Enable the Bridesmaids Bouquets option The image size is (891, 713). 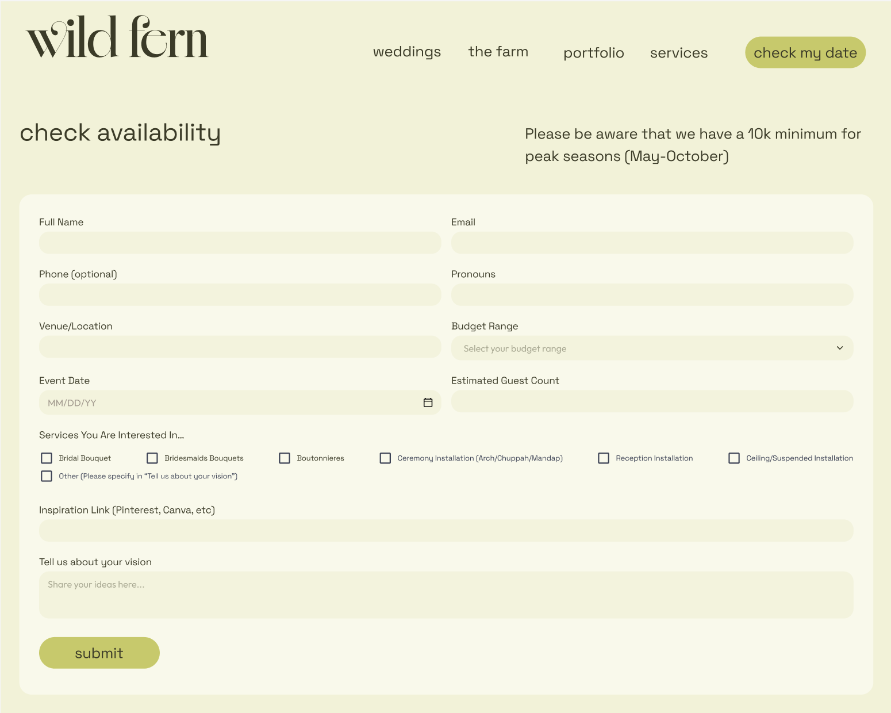pyautogui.click(x=152, y=458)
